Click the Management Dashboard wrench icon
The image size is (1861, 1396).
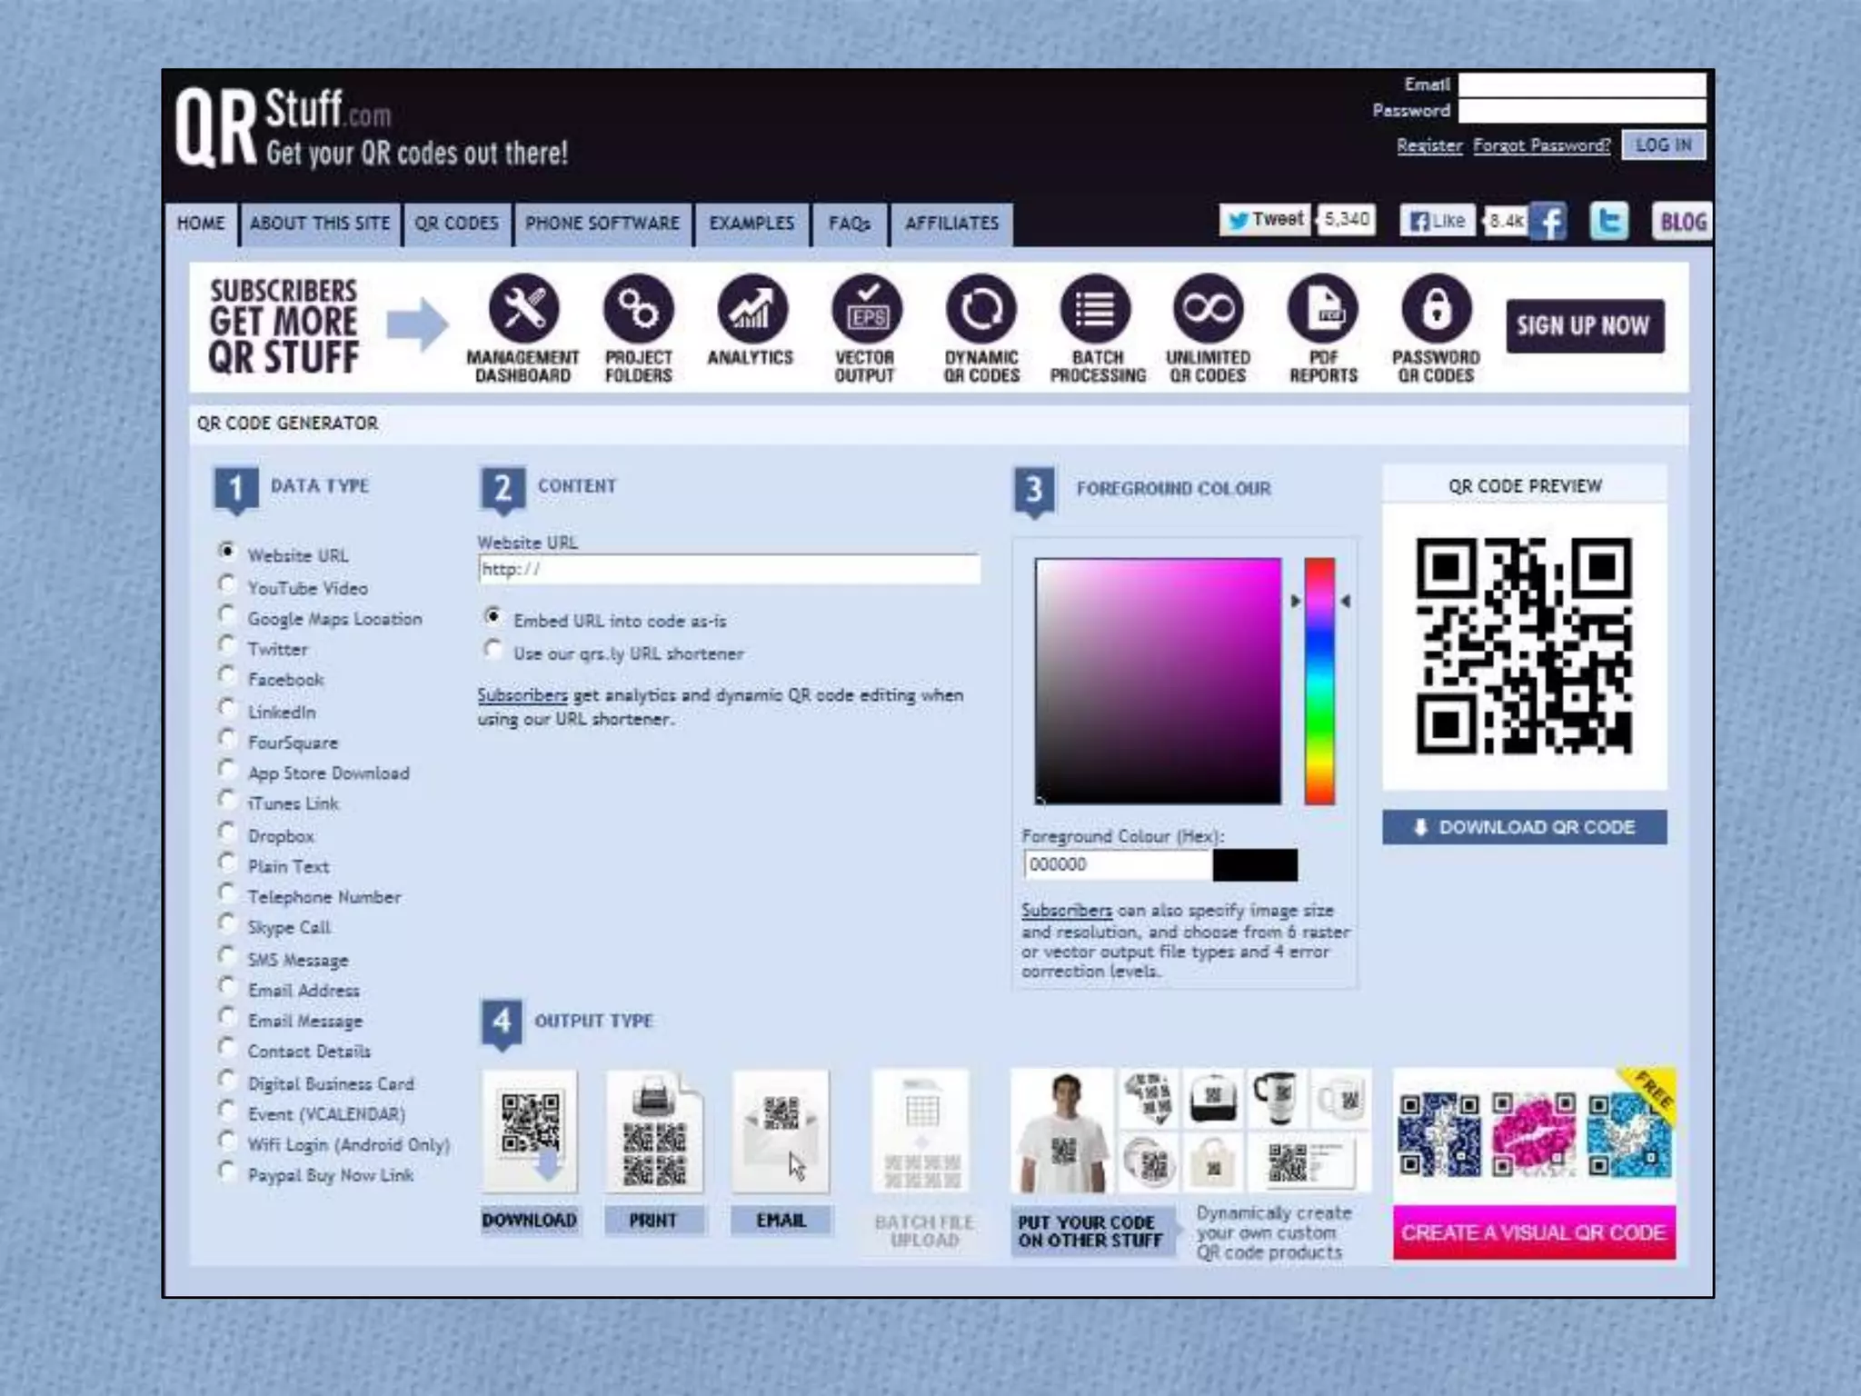click(x=523, y=309)
